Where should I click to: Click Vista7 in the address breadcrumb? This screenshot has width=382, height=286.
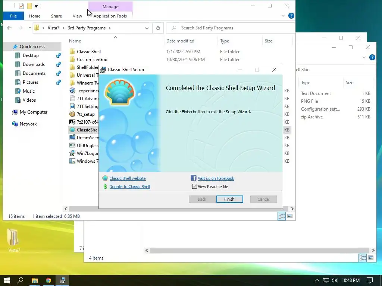[53, 28]
